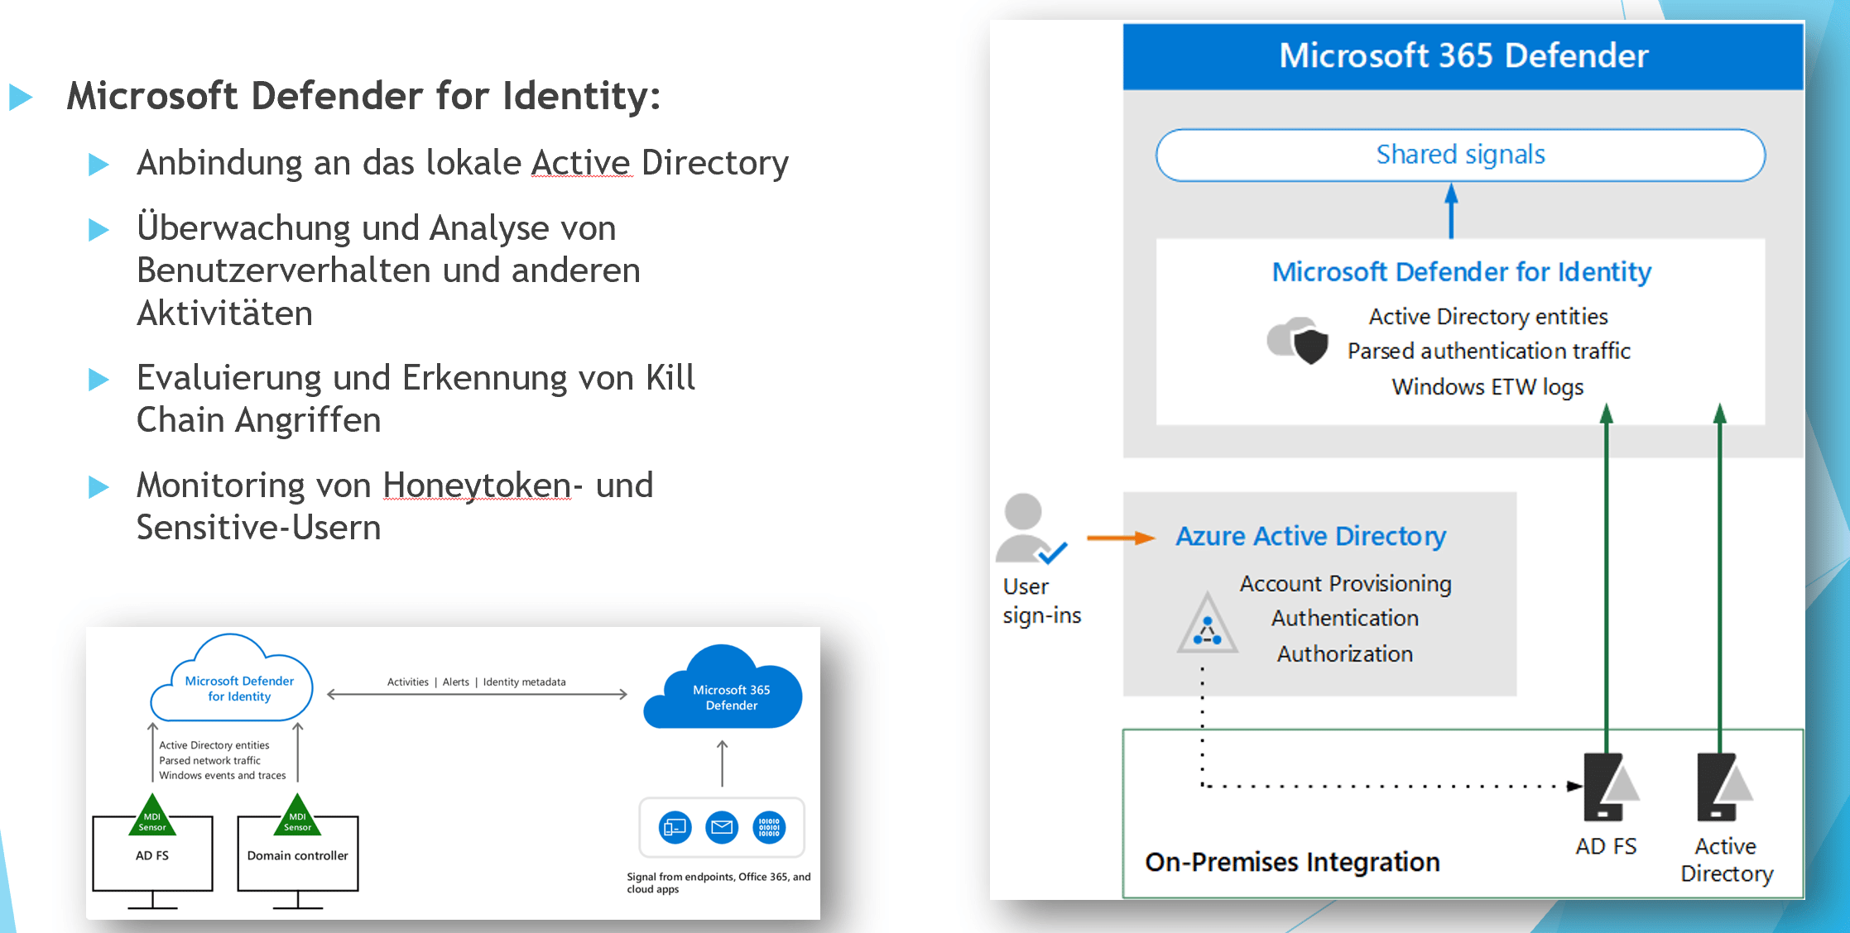Click the bullet starting with 'Überwachung und Analyse von'
The image size is (1850, 933).
[388, 270]
